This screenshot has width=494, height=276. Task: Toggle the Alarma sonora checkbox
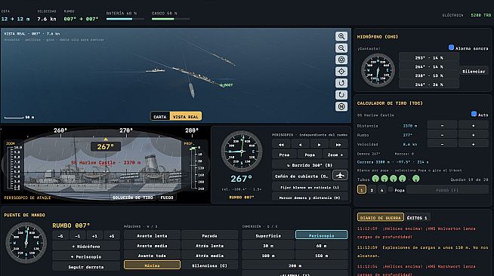tap(451, 48)
